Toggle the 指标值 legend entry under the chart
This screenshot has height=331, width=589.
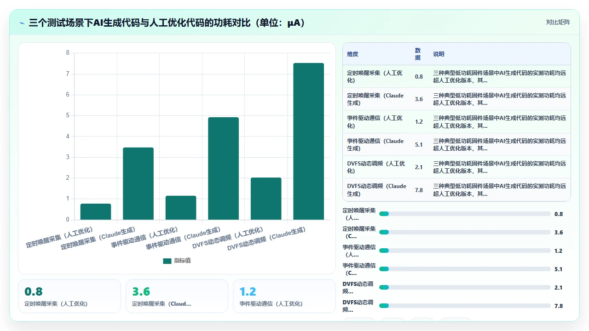(x=177, y=261)
